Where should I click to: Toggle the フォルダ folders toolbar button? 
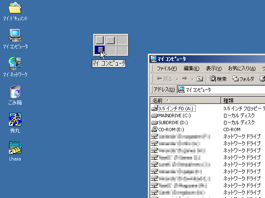[x=243, y=79]
